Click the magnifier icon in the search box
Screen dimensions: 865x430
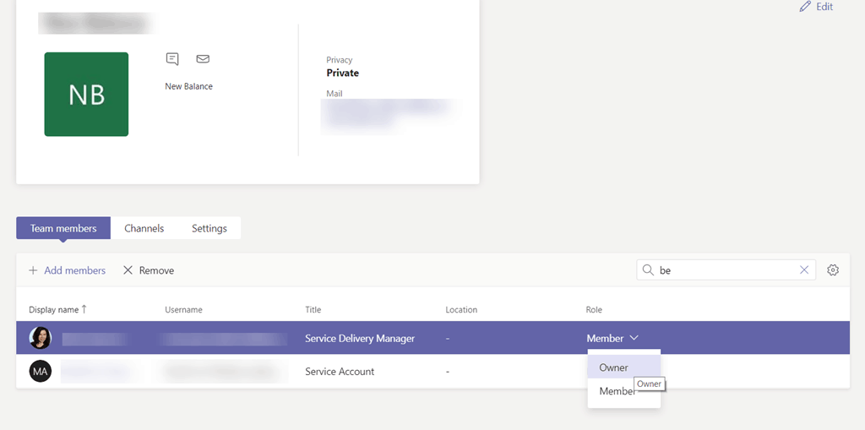coord(648,270)
